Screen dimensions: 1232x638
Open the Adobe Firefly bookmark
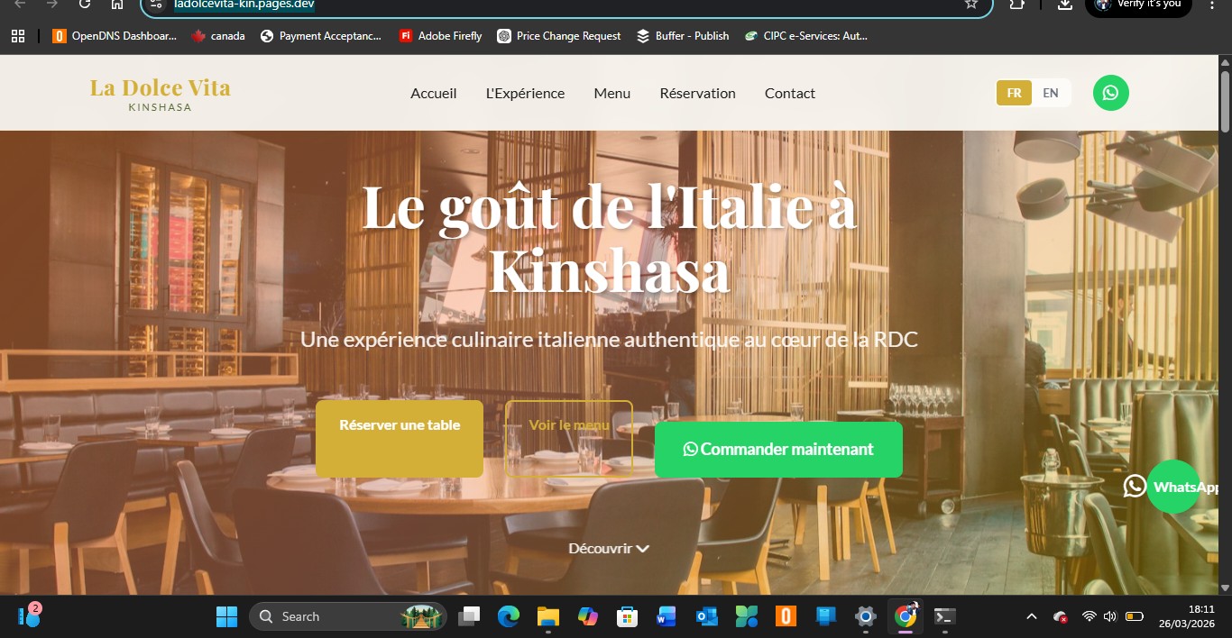[x=440, y=35]
